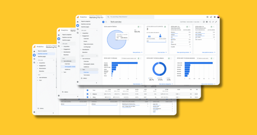This screenshot has height=135, width=257.
Task: Open the date range dropdown
Action: point(190,22)
